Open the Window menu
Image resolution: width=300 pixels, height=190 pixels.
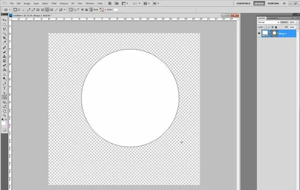tap(90, 4)
